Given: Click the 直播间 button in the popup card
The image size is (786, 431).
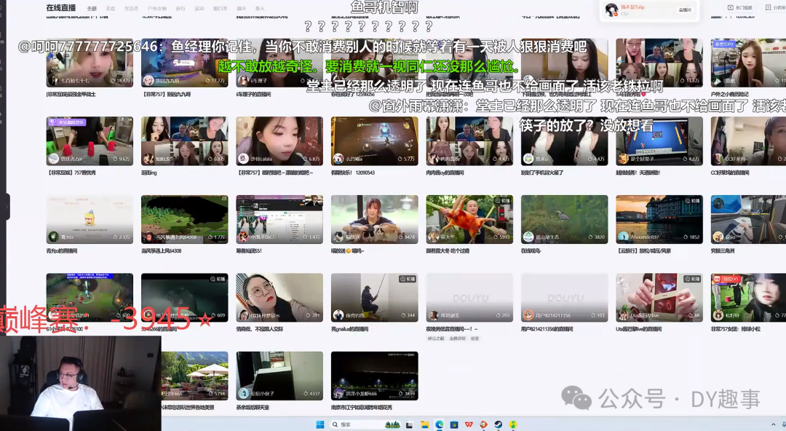Looking at the screenshot, I should 685,10.
